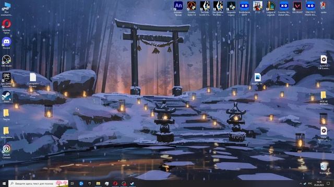The width and height of the screenshot is (334, 187).
Task: Open the shield icon on the taskbar
Action: click(90, 183)
